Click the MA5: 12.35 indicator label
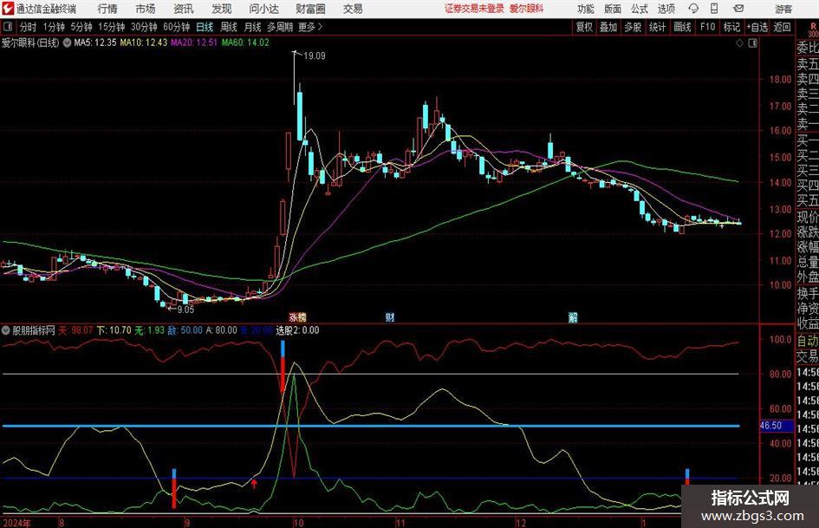This screenshot has height=528, width=819. (x=95, y=42)
